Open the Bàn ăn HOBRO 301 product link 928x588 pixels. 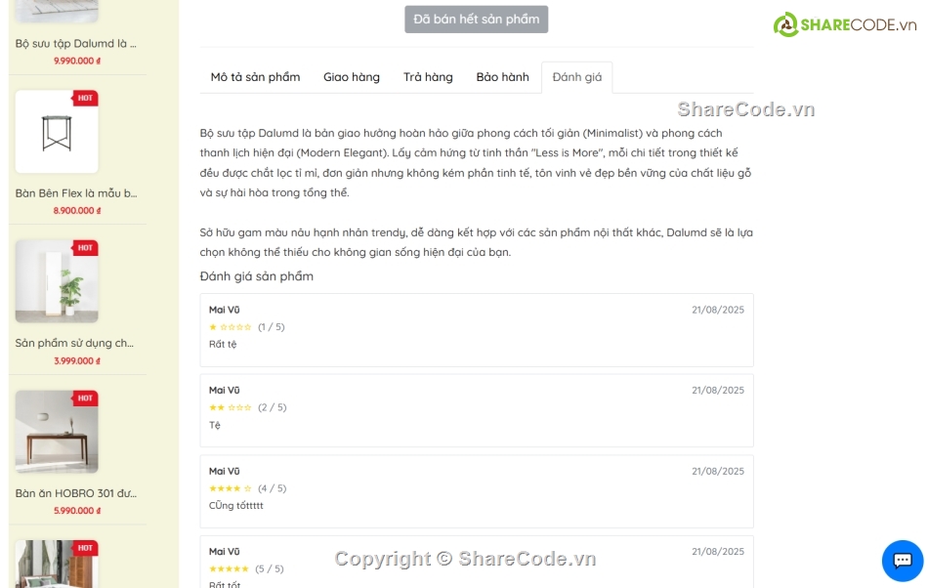(x=76, y=493)
